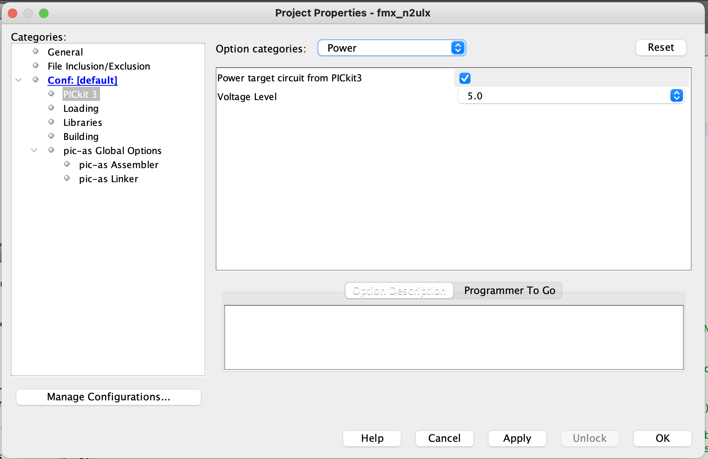Click the bullet icon beside pic-as Linker
This screenshot has width=708, height=459.
pyautogui.click(x=67, y=178)
